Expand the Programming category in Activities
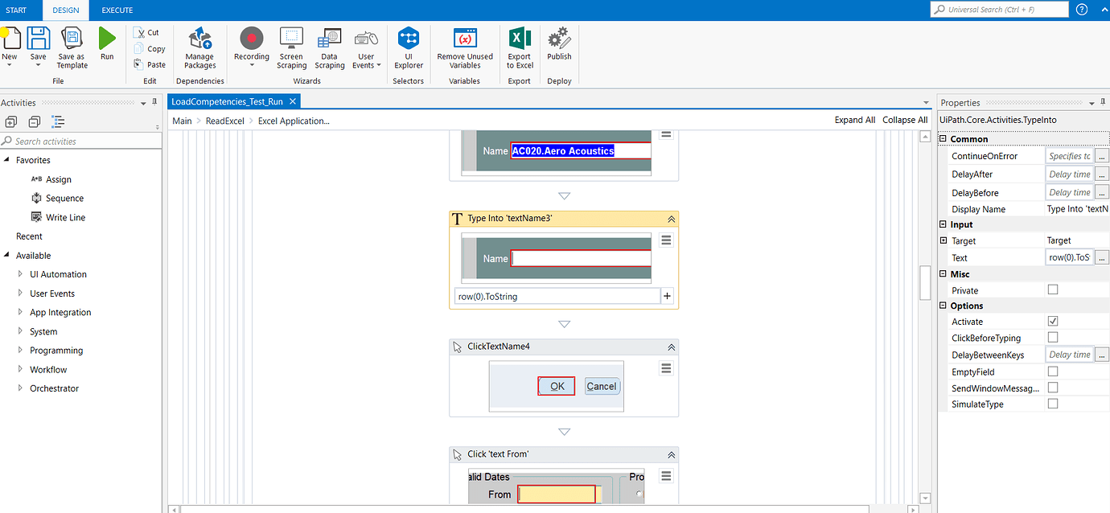The width and height of the screenshot is (1110, 513). point(18,350)
